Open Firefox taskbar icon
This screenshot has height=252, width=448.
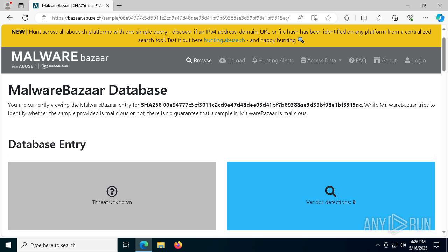(178, 245)
